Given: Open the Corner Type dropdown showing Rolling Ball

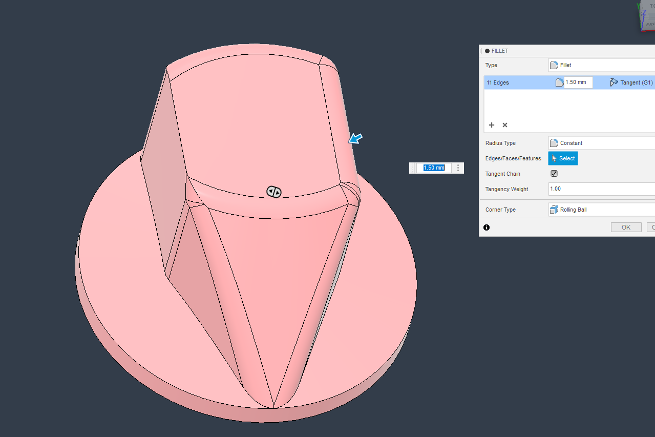Looking at the screenshot, I should click(x=602, y=210).
